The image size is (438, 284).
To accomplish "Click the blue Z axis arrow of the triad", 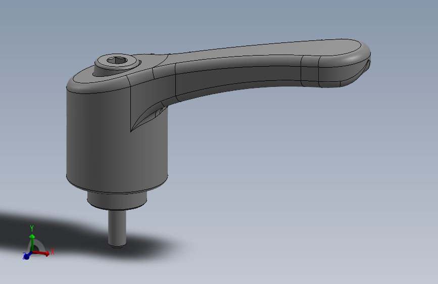I will point(27,256).
